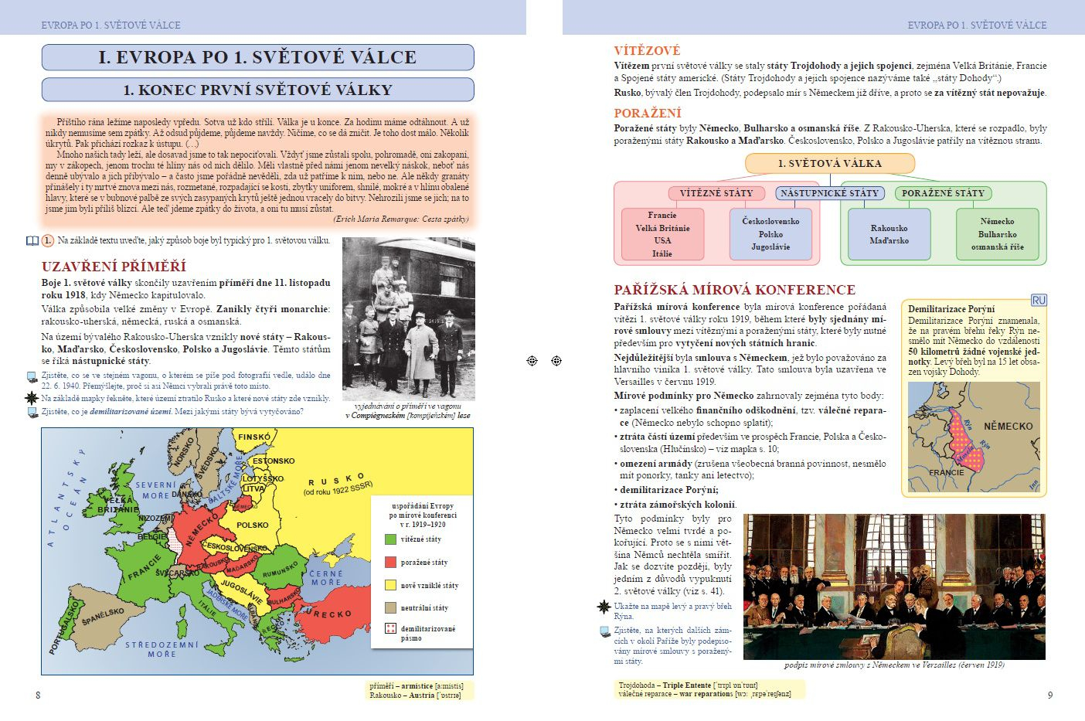Click the 'I. EVROPA PO 1. SVĚTOVÉ VÁLCE' title banner
Image resolution: width=1085 pixels, height=721 pixels.
[257, 57]
